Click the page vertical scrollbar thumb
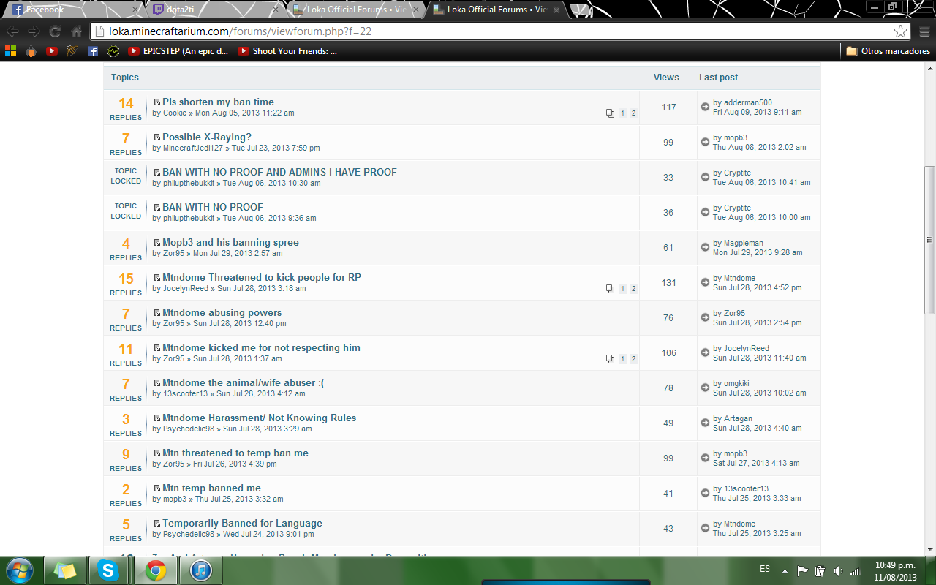936x585 pixels. [x=929, y=240]
